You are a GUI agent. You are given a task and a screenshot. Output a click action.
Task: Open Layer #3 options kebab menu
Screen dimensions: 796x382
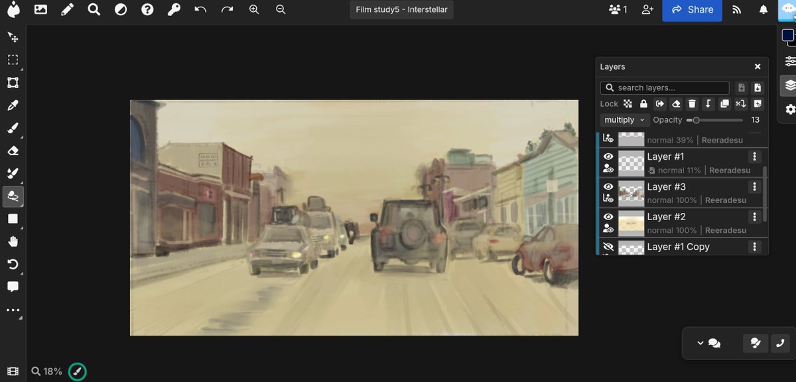[x=754, y=187]
